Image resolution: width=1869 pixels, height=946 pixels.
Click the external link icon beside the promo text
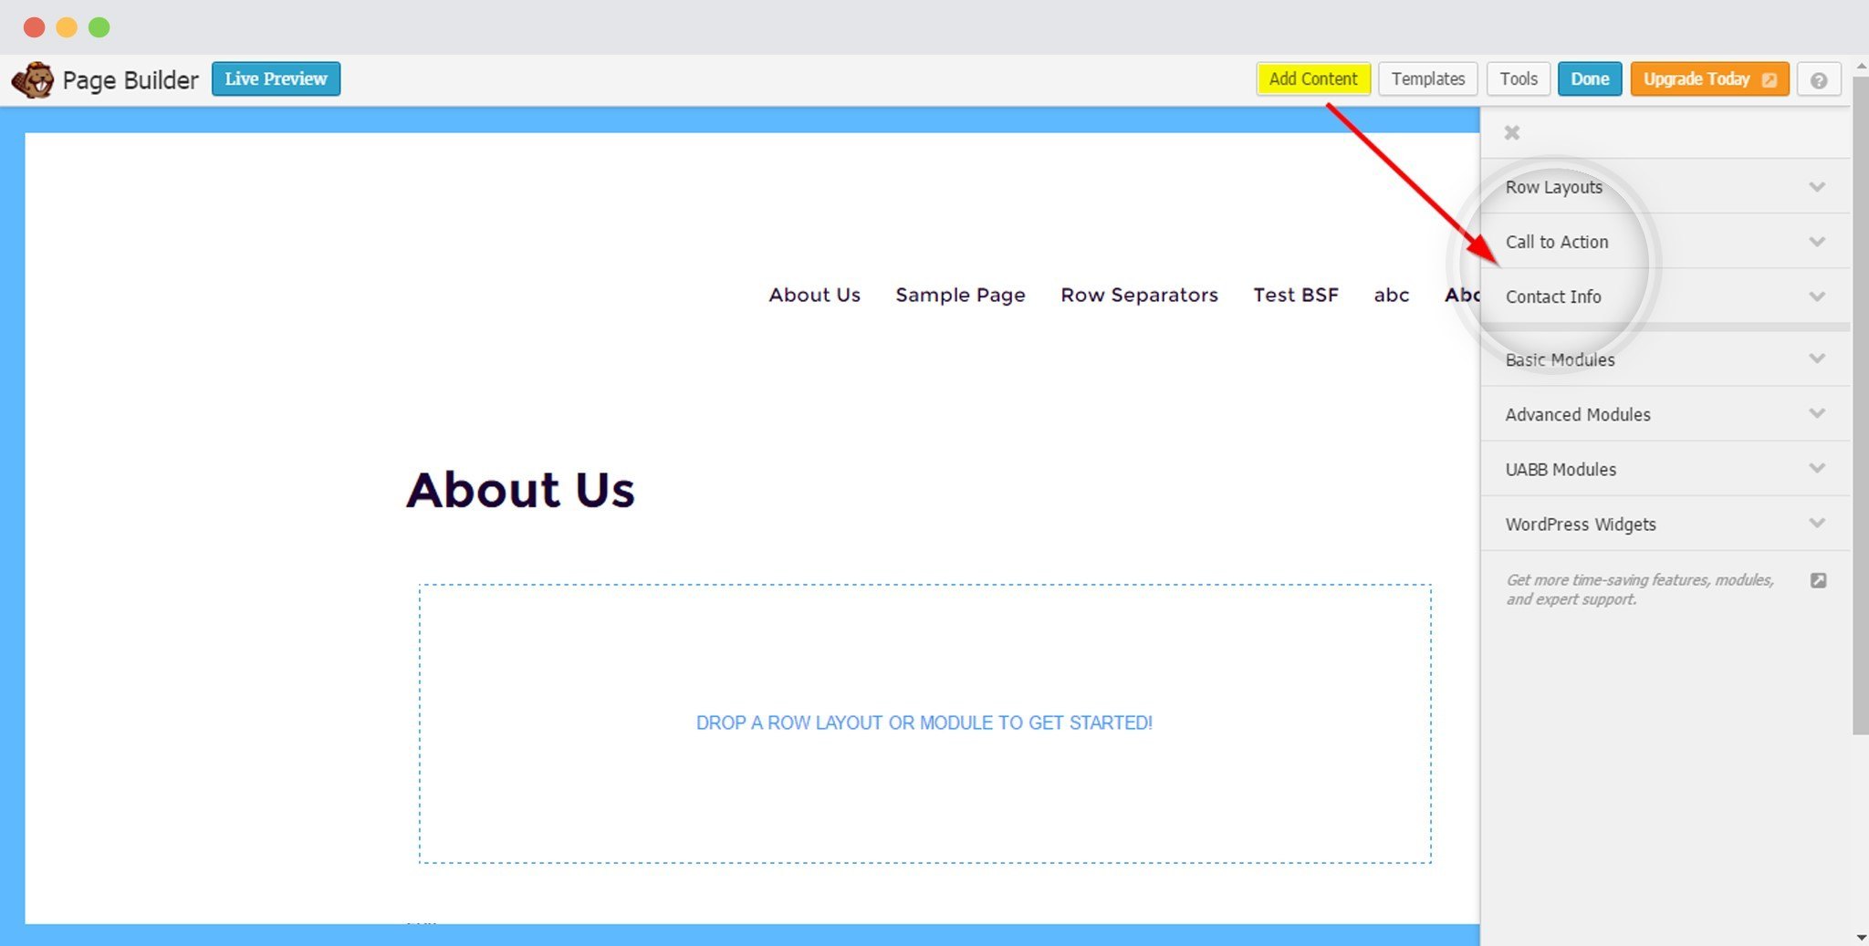[x=1820, y=579]
